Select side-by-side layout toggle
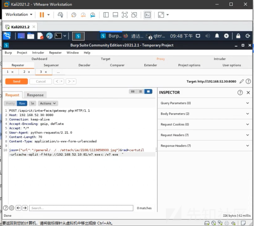This screenshot has height=226, width=254. click(x=133, y=92)
